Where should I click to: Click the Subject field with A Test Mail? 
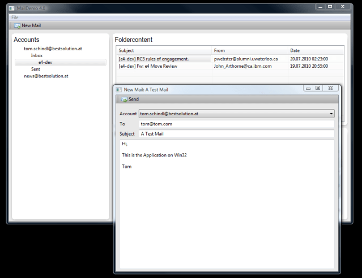[x=236, y=134]
